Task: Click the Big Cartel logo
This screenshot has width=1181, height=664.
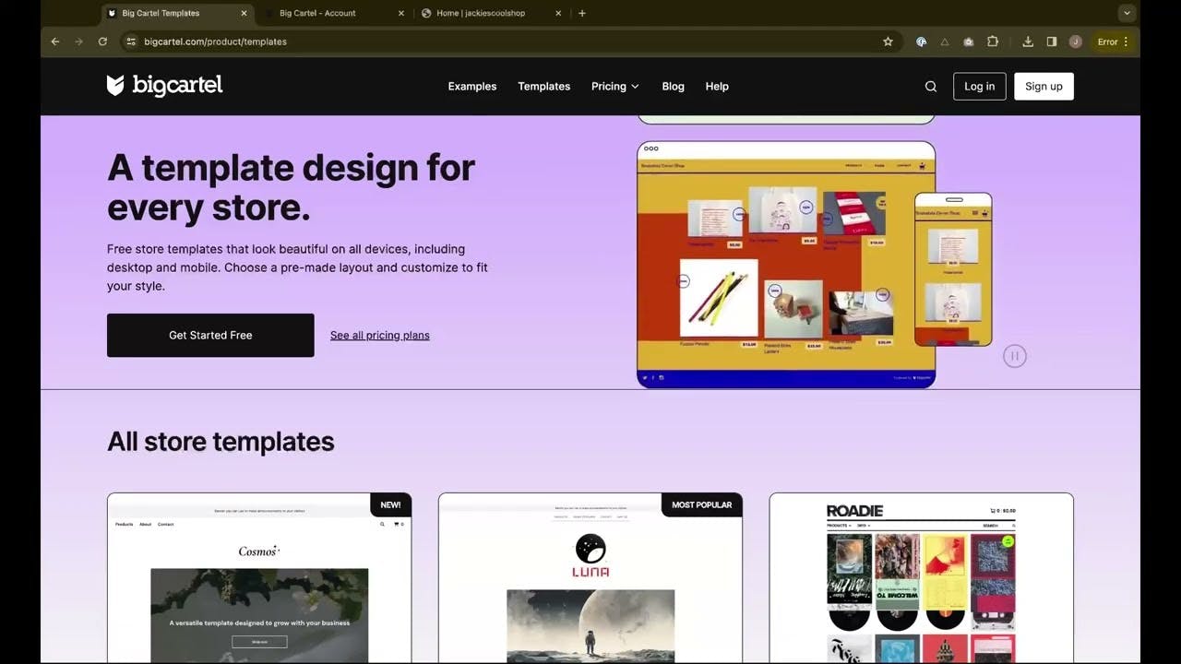Action: [164, 86]
